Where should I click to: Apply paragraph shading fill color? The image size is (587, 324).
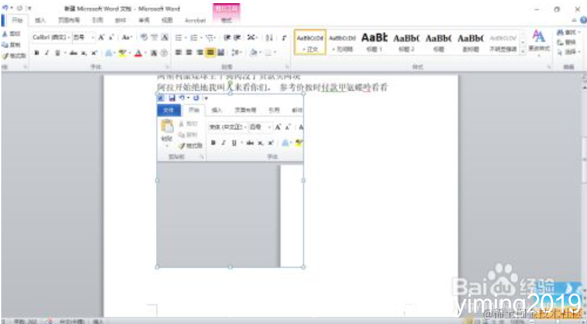coord(254,53)
